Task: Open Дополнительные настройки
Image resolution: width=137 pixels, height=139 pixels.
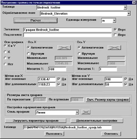Action: (97, 121)
